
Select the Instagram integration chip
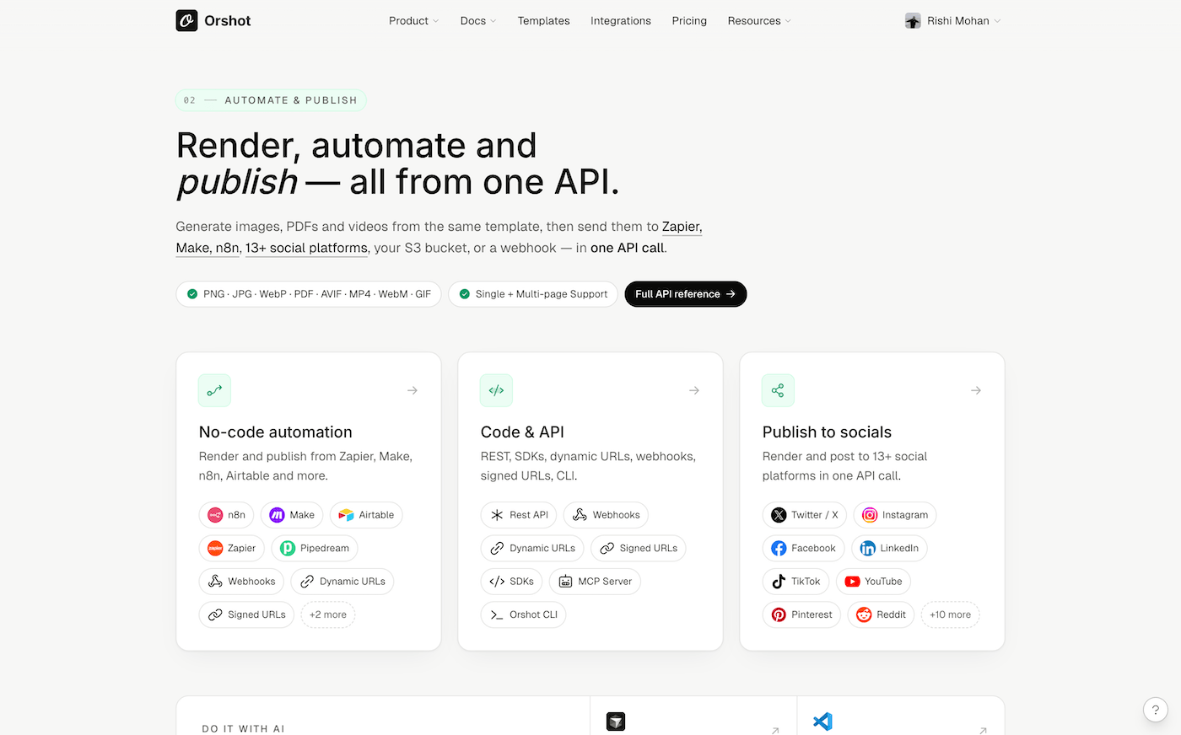(895, 515)
